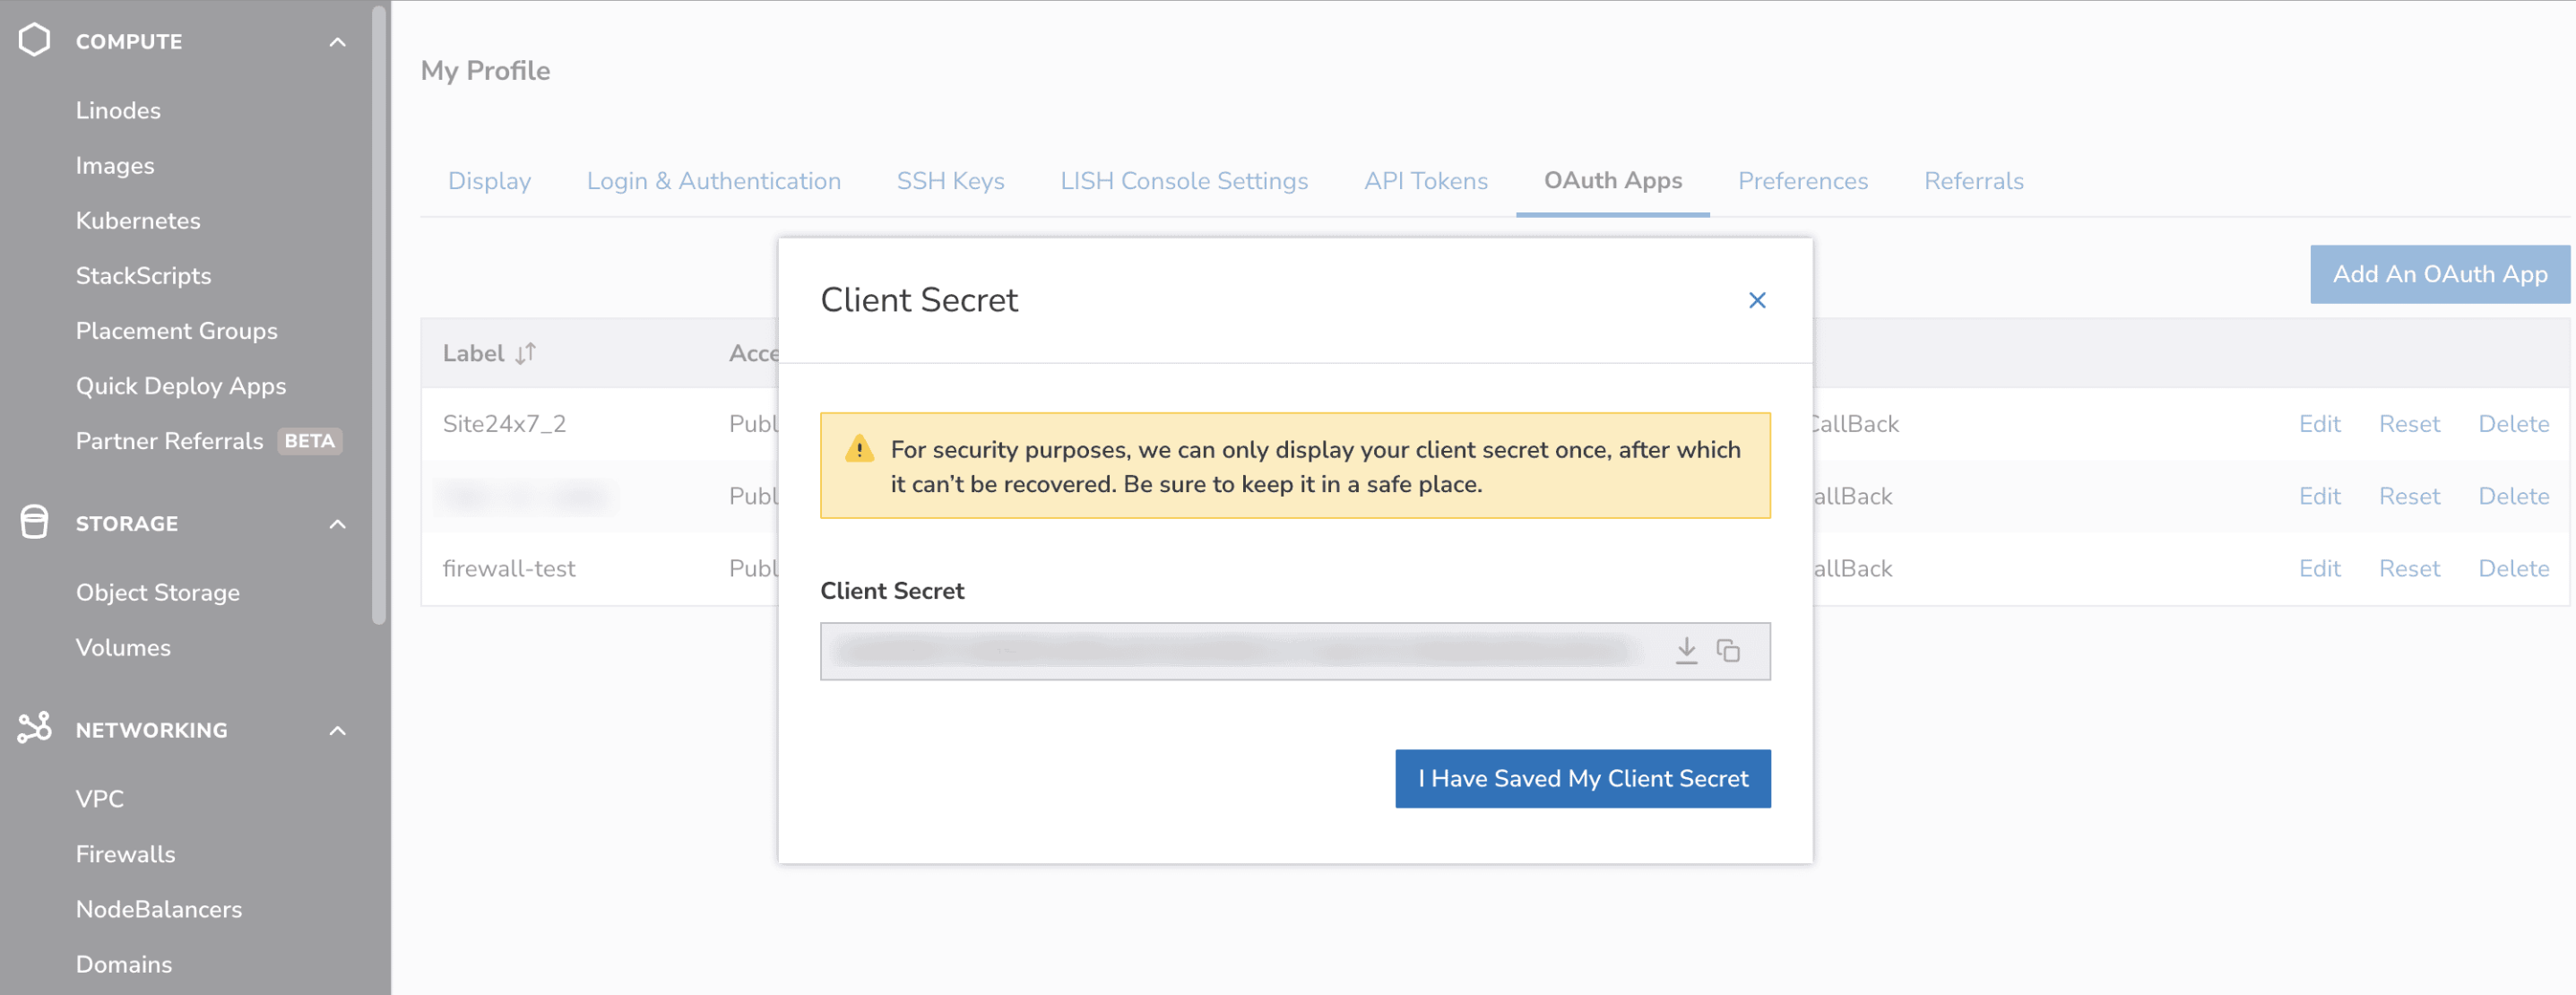
Task: Delete the firewall-test OAuth app
Action: tap(2514, 568)
